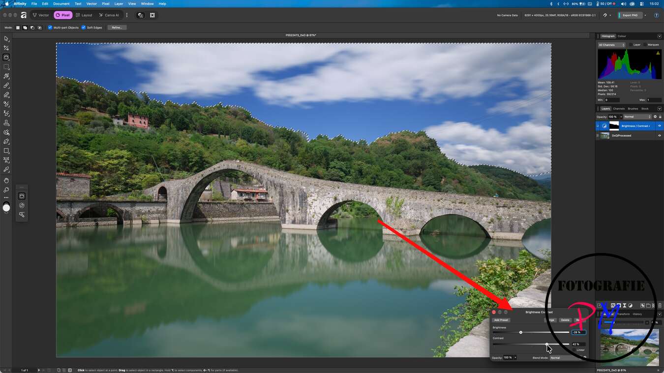Expand the Layers panel options menu
This screenshot has height=373, width=664.
click(x=660, y=109)
